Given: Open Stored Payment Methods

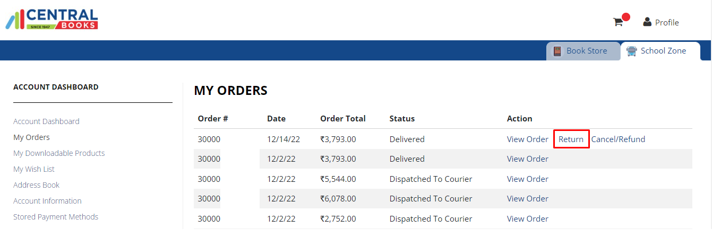Looking at the screenshot, I should 56,217.
